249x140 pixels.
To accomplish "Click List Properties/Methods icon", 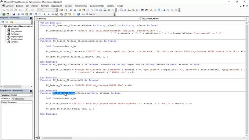I will coord(121,10).
